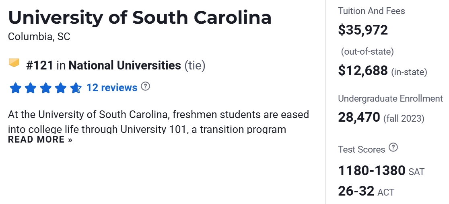The image size is (449, 204).
Task: Click the $12,688 in-state tuition amount
Action: [363, 71]
